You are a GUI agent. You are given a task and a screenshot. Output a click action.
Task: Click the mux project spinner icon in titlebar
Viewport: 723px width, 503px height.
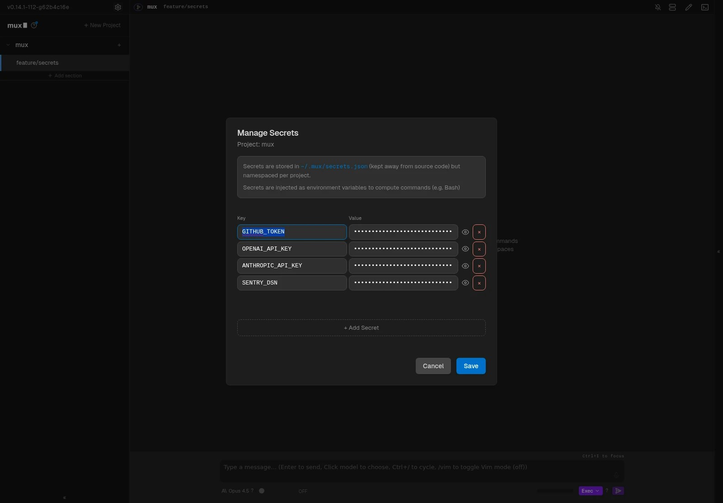(138, 7)
